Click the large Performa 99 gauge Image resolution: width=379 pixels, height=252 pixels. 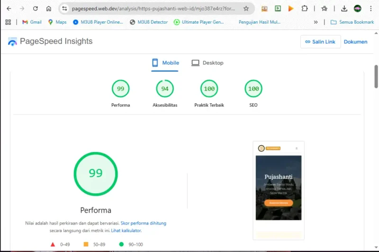pos(96,174)
